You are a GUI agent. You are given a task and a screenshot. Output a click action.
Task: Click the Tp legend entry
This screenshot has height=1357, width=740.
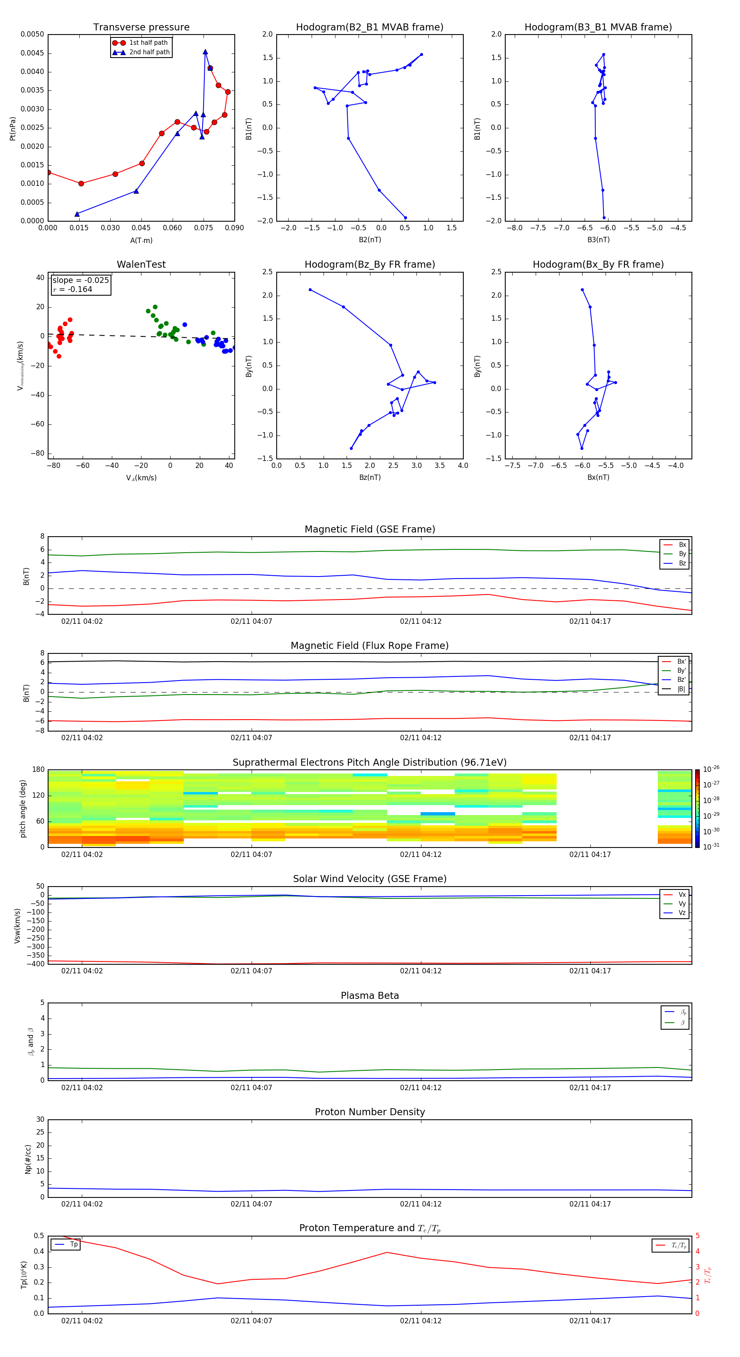pos(66,1244)
